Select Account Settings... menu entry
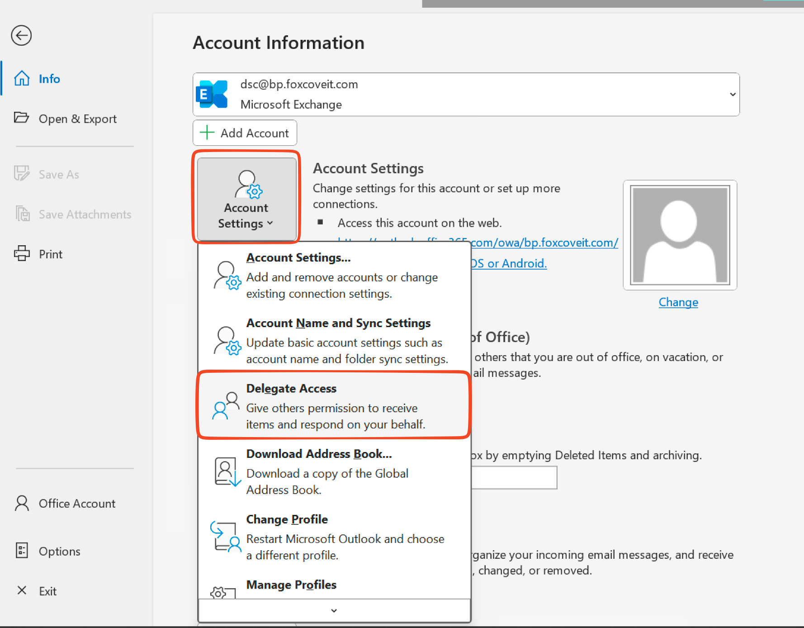This screenshot has width=804, height=628. pos(334,275)
